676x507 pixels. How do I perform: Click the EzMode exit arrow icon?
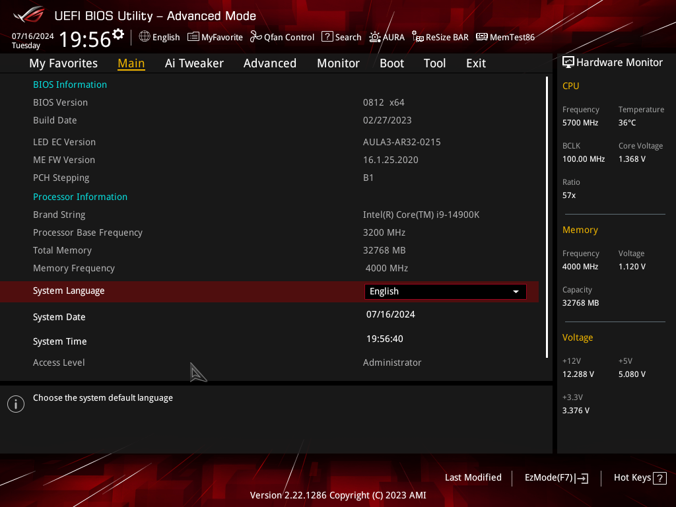point(582,478)
